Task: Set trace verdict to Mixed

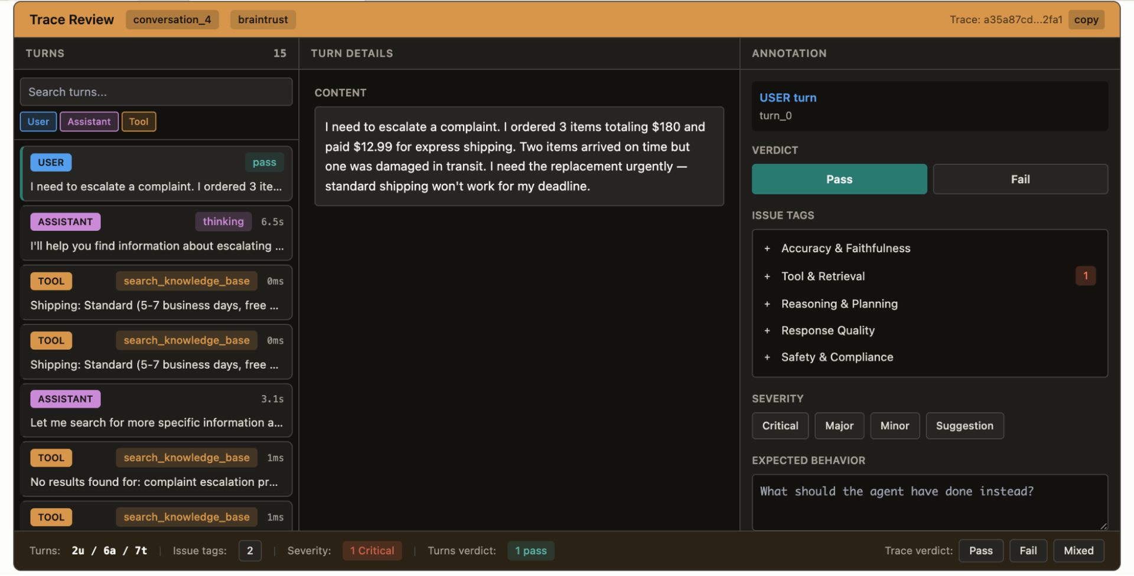Action: tap(1078, 551)
